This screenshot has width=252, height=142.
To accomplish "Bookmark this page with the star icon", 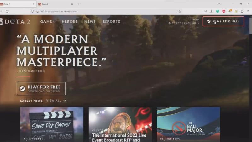I will click(x=180, y=11).
